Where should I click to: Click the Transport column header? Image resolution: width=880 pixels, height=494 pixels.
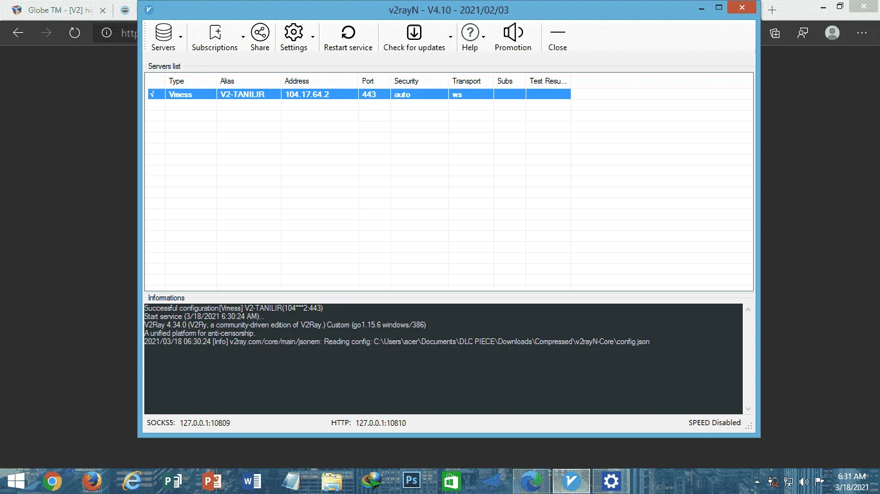471,81
